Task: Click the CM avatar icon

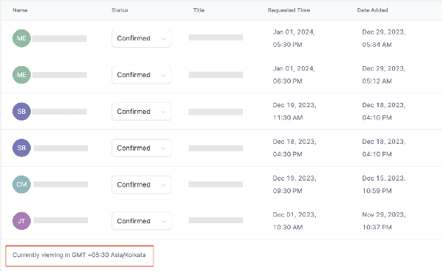Action: 21,184
